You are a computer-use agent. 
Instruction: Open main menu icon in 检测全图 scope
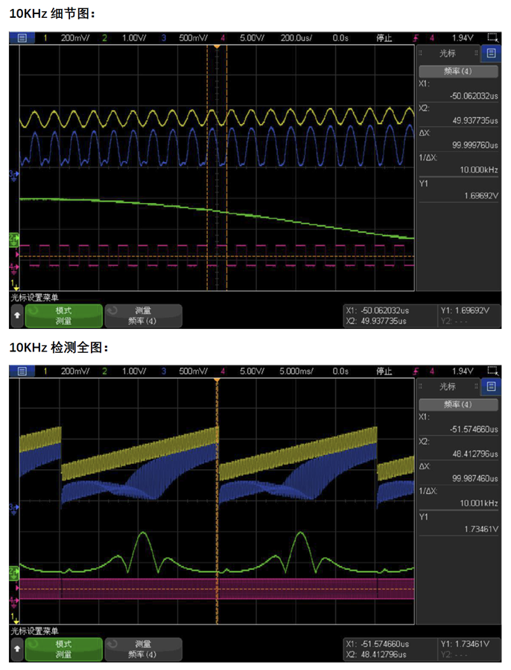click(x=22, y=371)
